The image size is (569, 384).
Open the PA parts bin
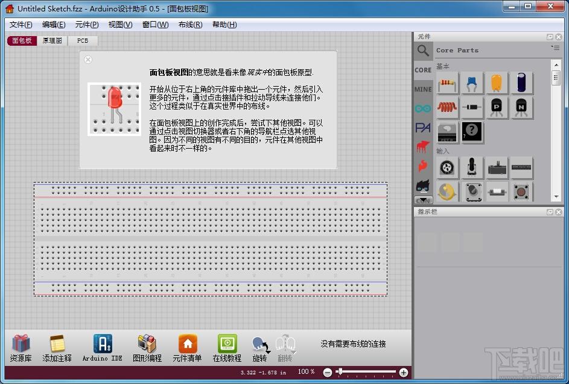click(423, 128)
